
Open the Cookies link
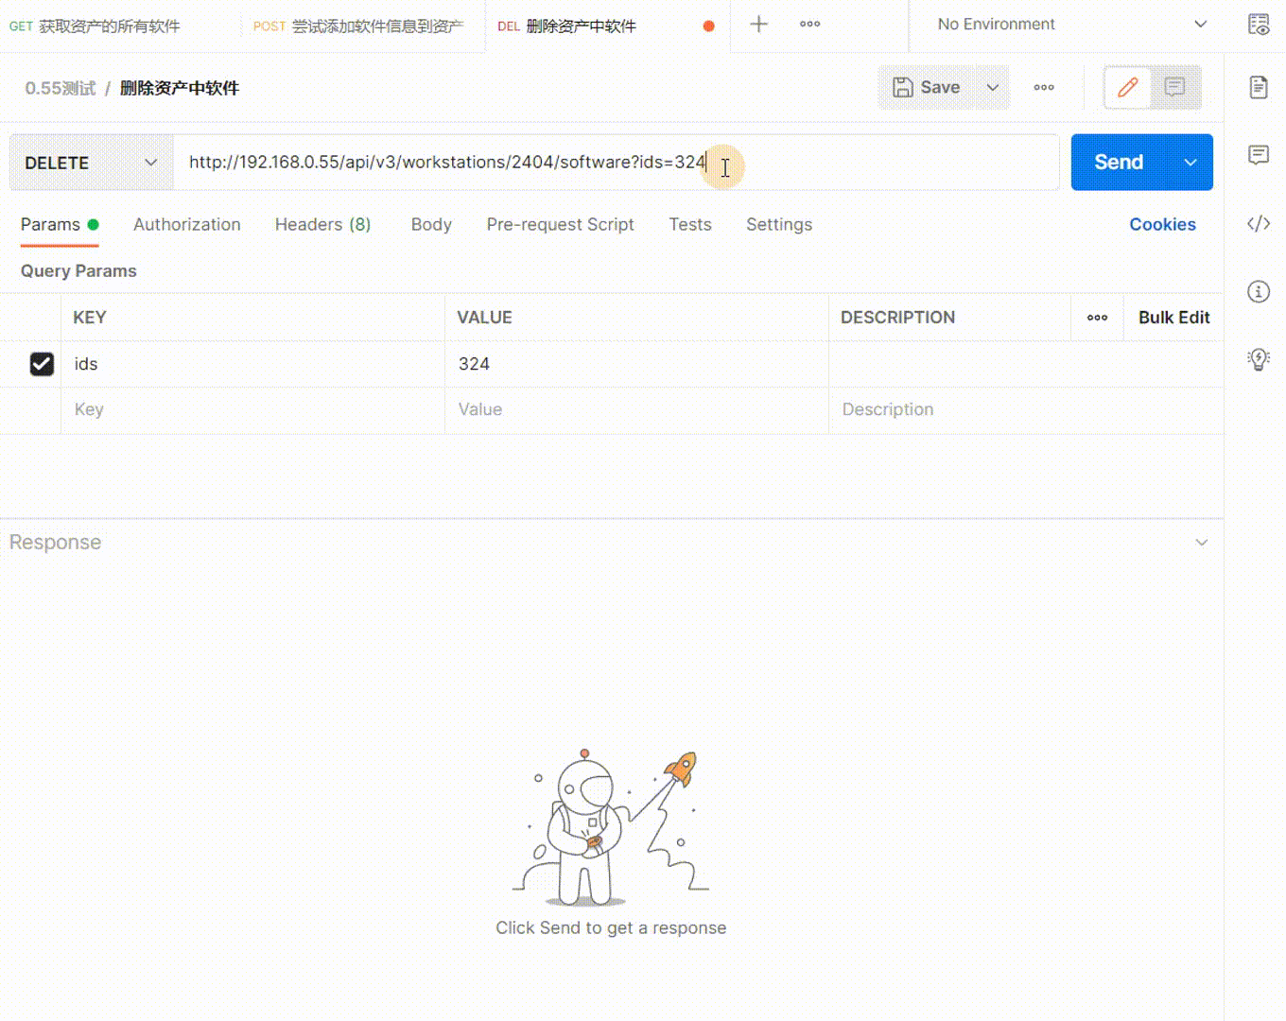pyautogui.click(x=1162, y=224)
